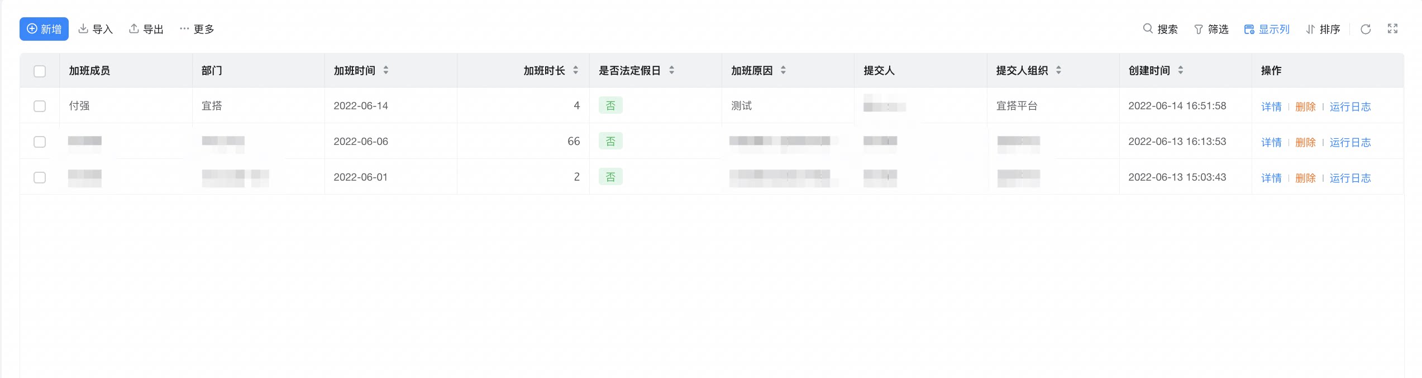
Task: Open the 更多 more menu
Action: [x=197, y=29]
